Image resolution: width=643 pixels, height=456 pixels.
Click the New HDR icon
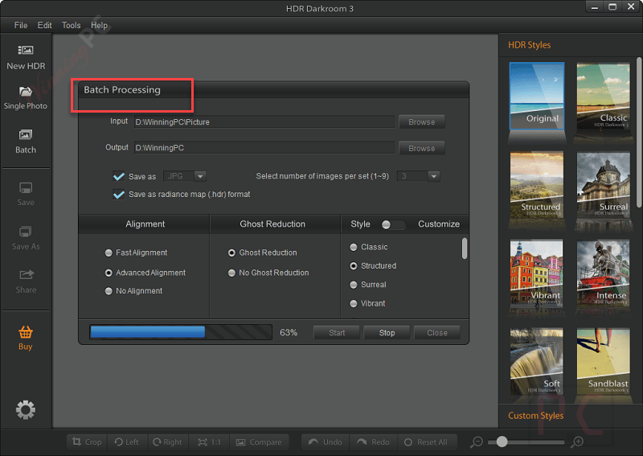(26, 51)
